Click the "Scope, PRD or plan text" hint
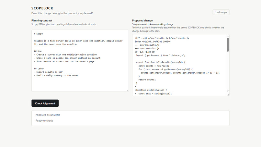Viewport: 261px width, 147px height. (64, 24)
